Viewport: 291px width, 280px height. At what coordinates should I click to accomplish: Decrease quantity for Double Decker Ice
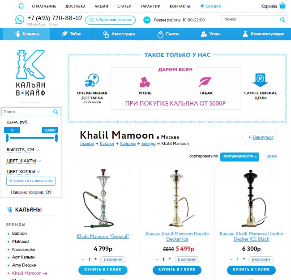coord(157,259)
